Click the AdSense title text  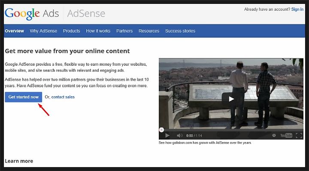86,14
